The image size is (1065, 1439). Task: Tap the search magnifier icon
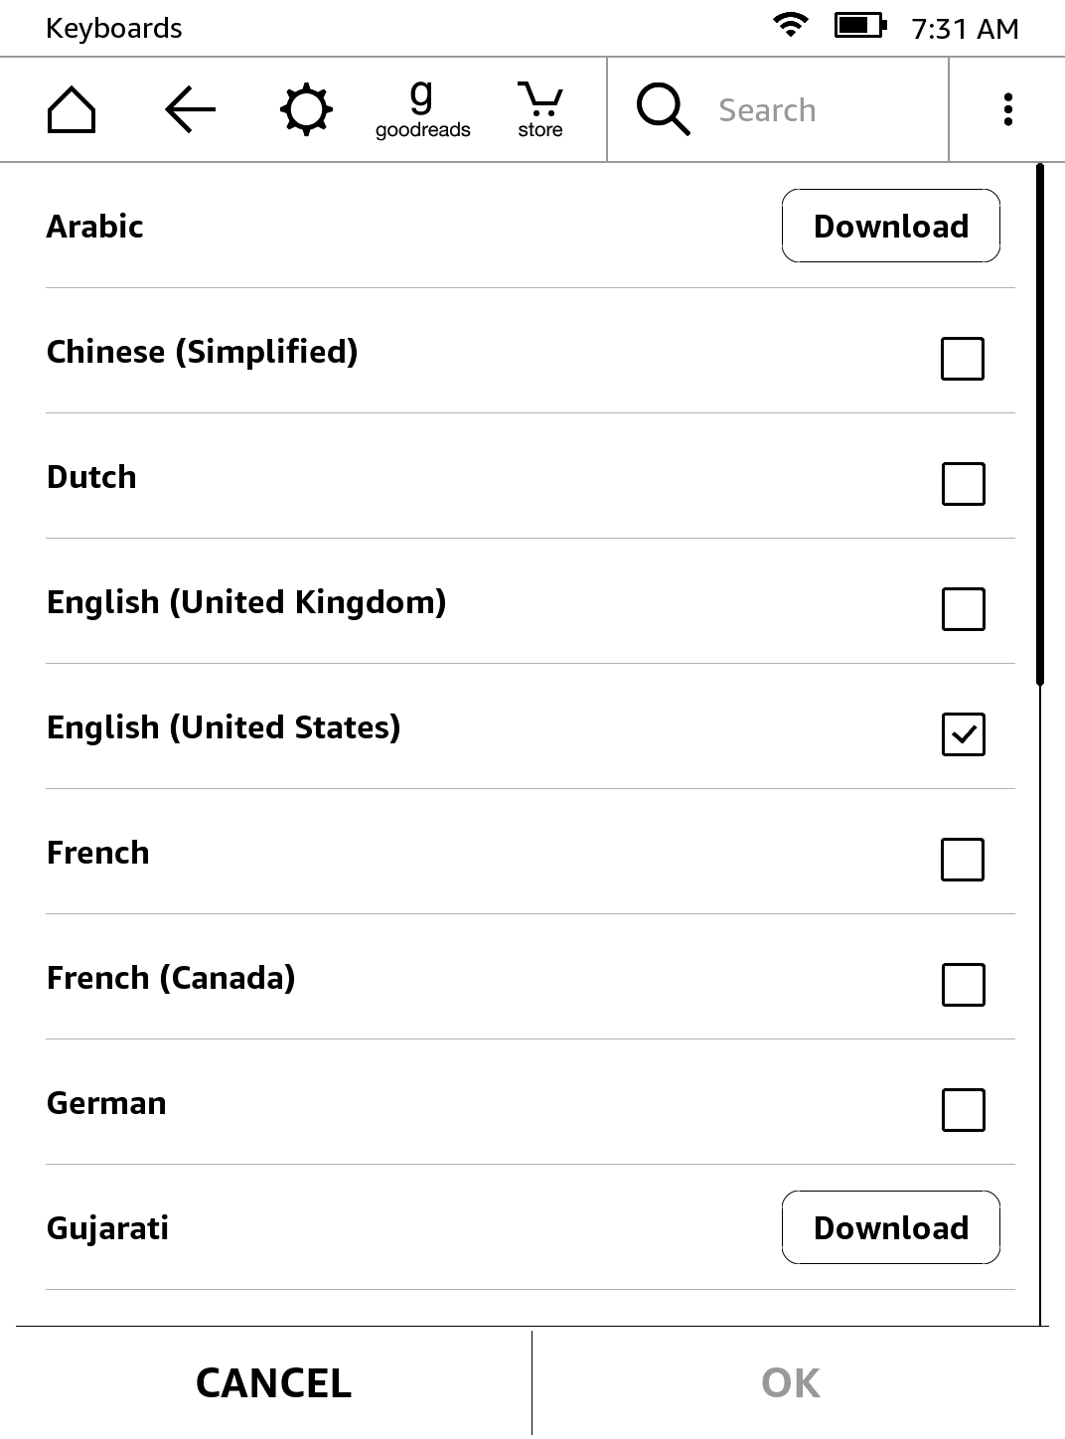tap(663, 109)
